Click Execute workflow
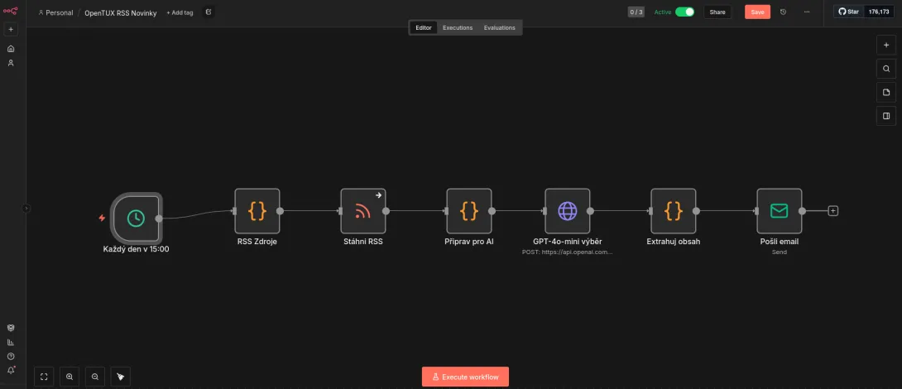 (465, 377)
